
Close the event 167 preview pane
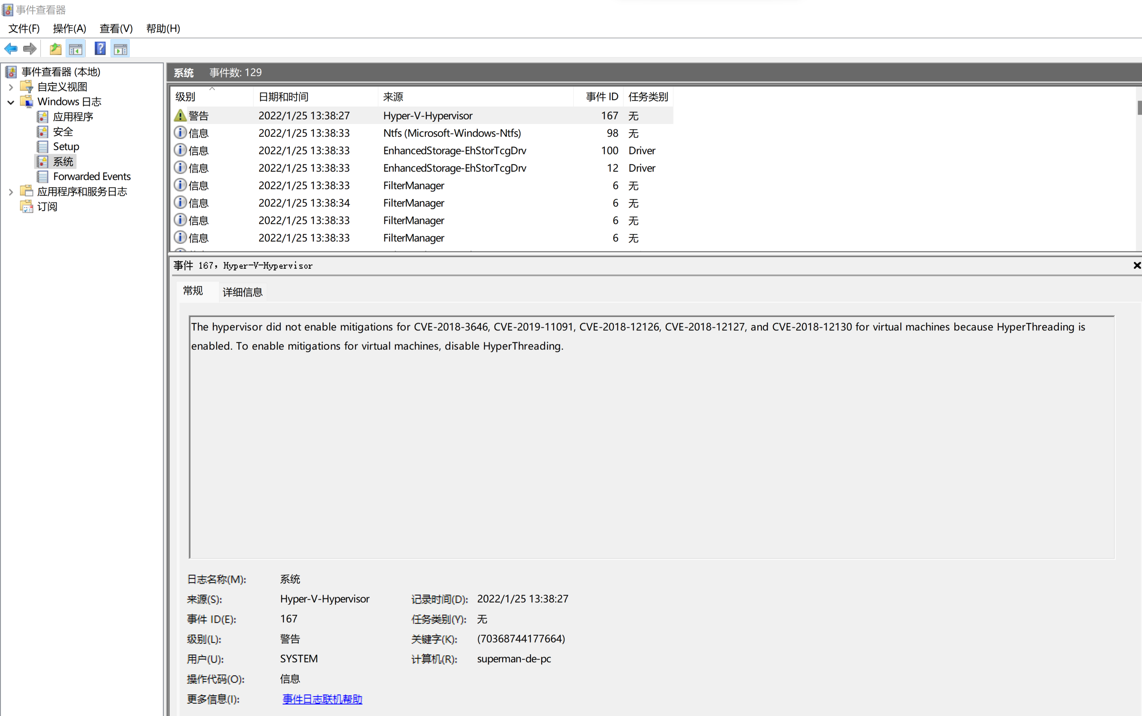tap(1136, 266)
